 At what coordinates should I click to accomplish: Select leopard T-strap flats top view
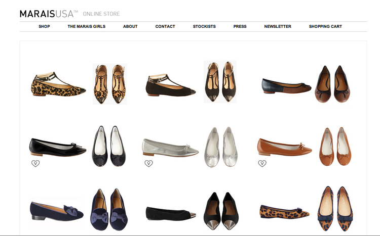point(110,84)
